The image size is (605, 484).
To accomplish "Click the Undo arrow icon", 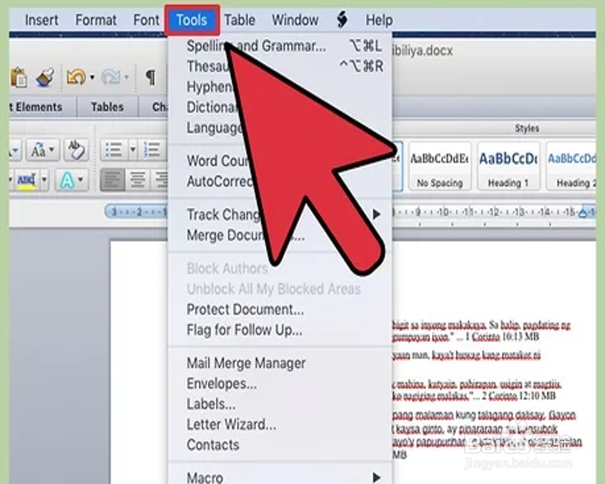I will tap(76, 77).
